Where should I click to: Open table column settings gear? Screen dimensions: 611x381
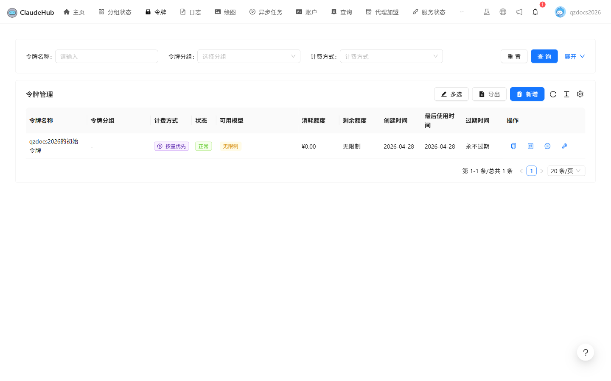tap(580, 94)
